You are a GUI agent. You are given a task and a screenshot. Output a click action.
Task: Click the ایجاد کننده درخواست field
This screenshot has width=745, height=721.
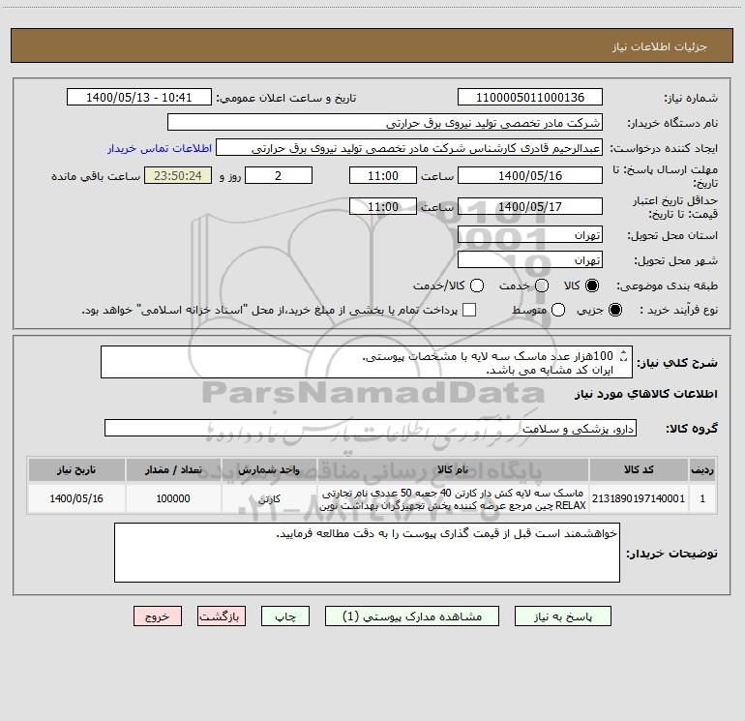[409, 147]
